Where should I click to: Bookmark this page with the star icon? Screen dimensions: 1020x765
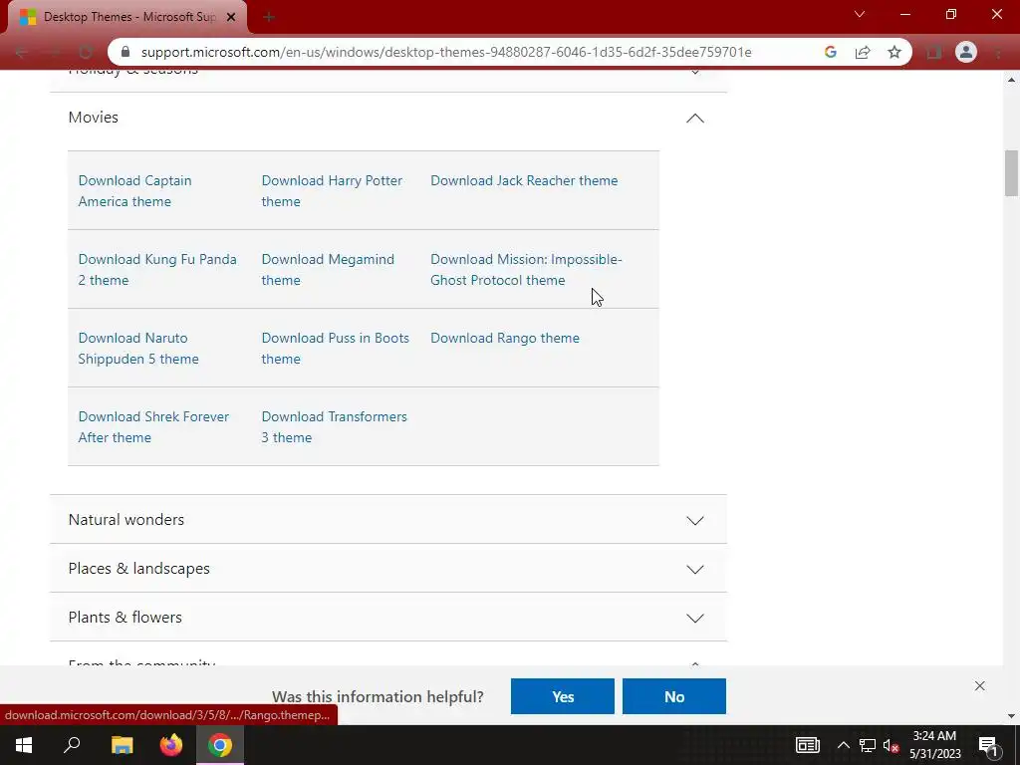[894, 52]
